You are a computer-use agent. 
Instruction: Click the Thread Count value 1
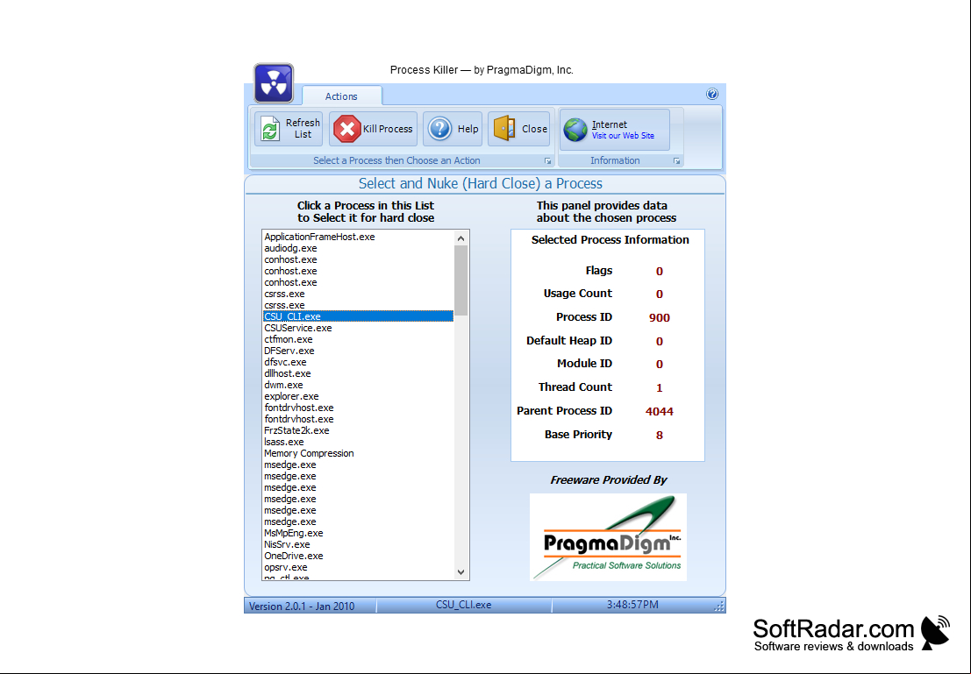tap(659, 388)
